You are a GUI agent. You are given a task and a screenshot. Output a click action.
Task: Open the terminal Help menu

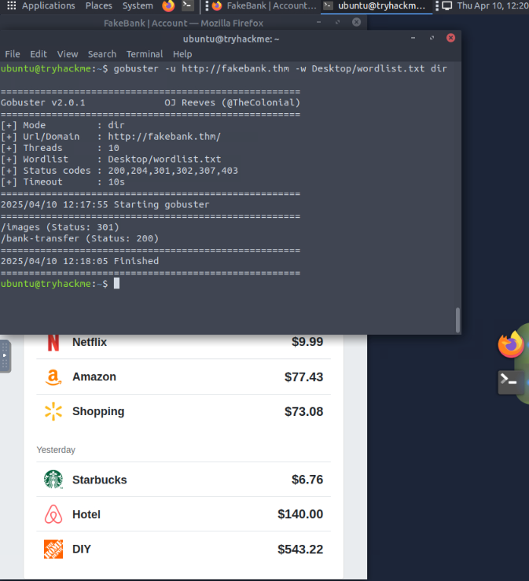pos(182,54)
